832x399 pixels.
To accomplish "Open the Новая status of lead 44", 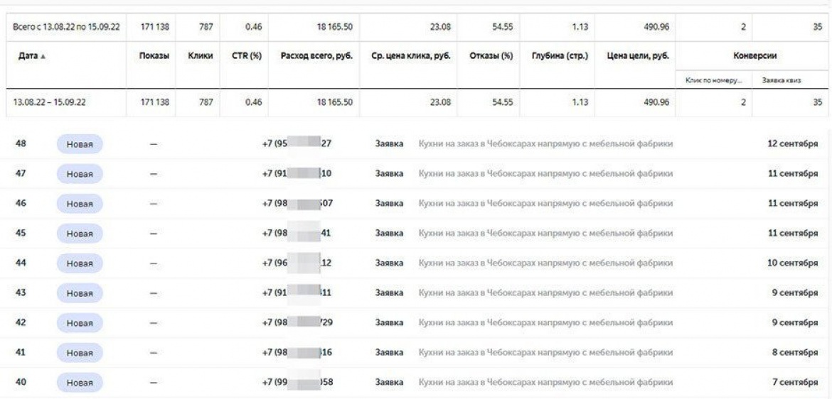I will (x=80, y=263).
